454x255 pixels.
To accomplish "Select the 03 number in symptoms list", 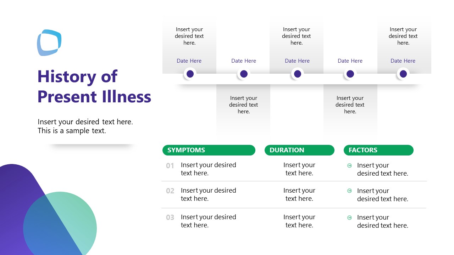I will [x=170, y=217].
